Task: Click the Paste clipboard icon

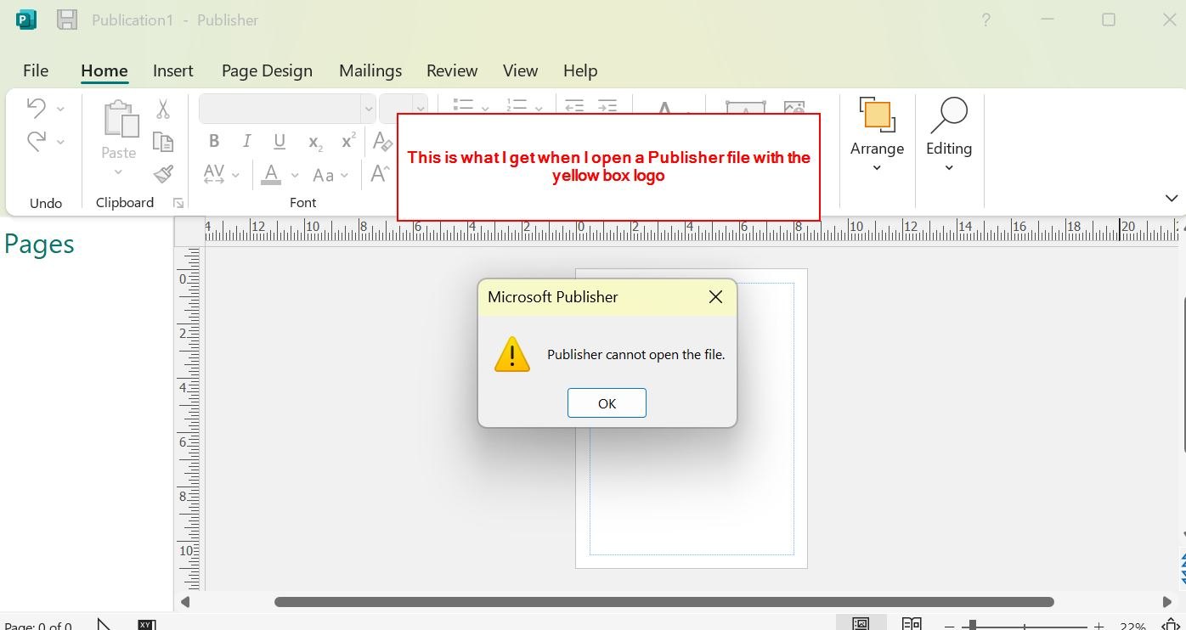Action: tap(121, 119)
